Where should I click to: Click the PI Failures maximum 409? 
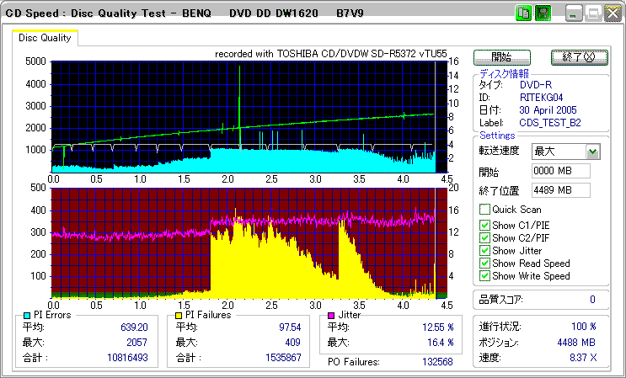click(x=292, y=343)
